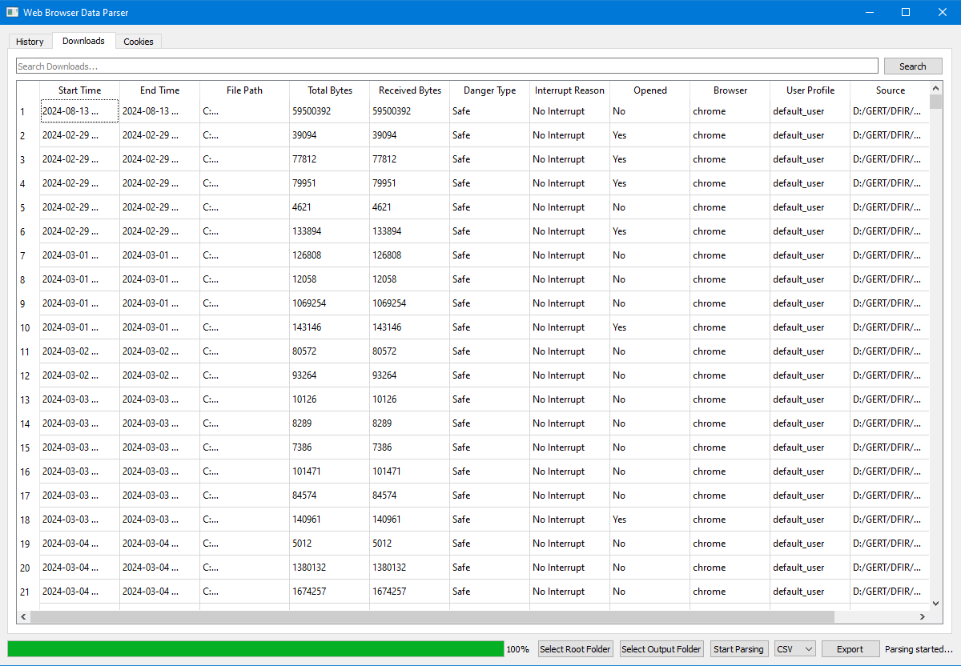Click the vertical scrollbar down arrow
This screenshot has width=961, height=666.
936,604
